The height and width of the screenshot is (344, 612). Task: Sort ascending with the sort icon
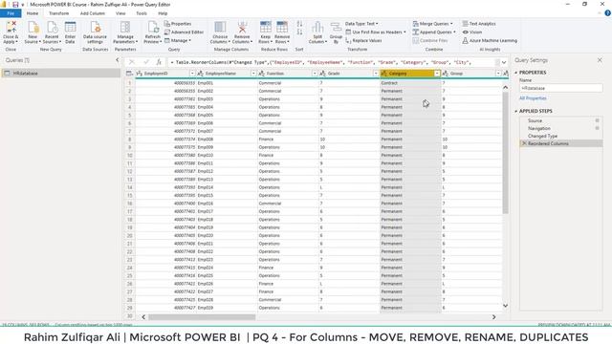coord(299,24)
